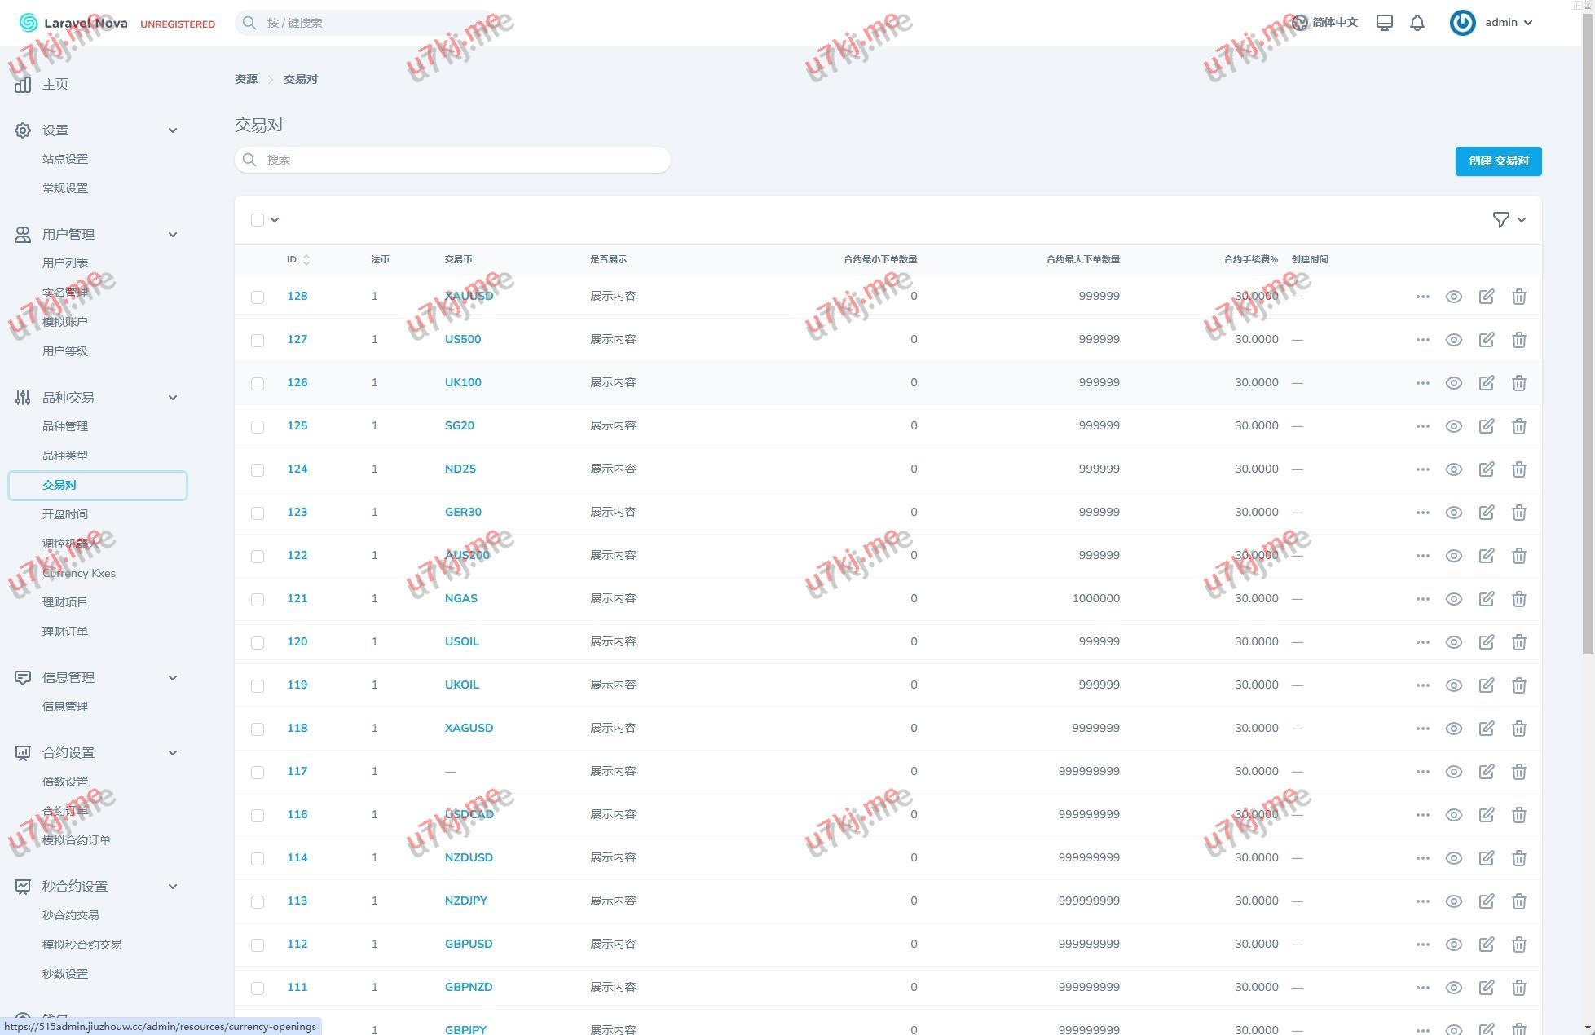This screenshot has width=1595, height=1035.
Task: Open the USOIL trading pair link
Action: (461, 642)
